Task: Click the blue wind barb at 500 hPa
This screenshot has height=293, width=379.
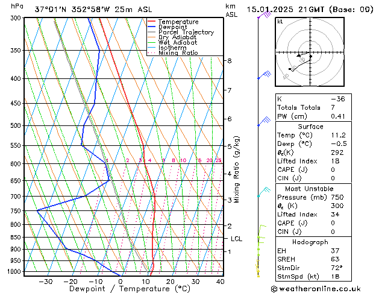Action: [x=264, y=121]
